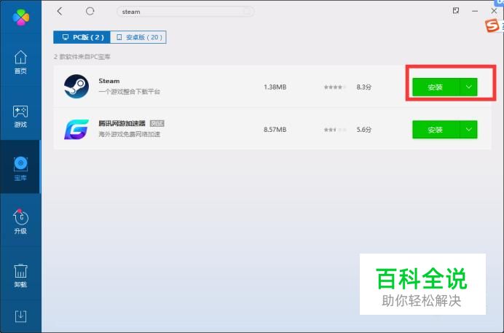Open the 腾讯网游加速器 title link
This screenshot has height=333, width=504.
tap(122, 123)
